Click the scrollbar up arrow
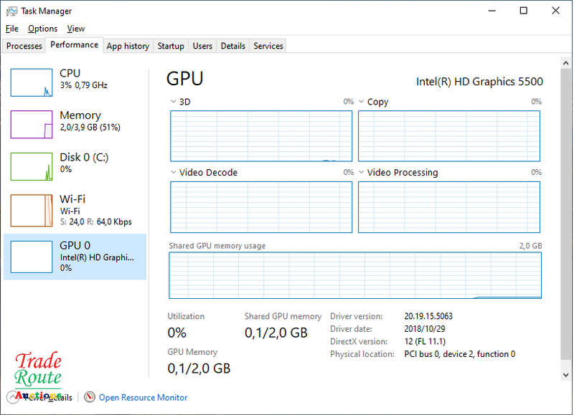This screenshot has width=574, height=415. (x=565, y=63)
